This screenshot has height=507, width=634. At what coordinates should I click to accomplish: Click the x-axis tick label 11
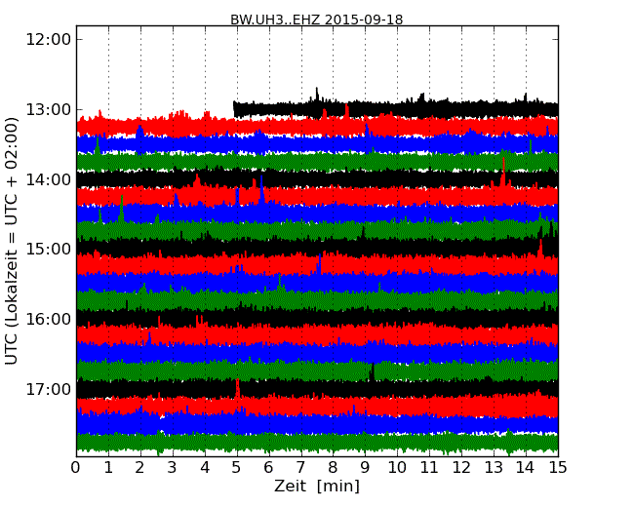click(429, 468)
